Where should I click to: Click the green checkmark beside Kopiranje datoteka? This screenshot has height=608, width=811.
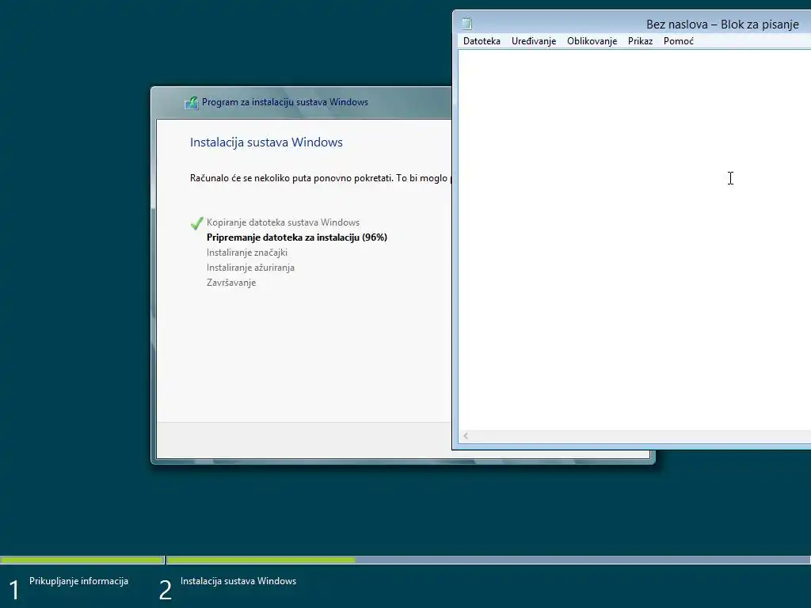click(196, 222)
